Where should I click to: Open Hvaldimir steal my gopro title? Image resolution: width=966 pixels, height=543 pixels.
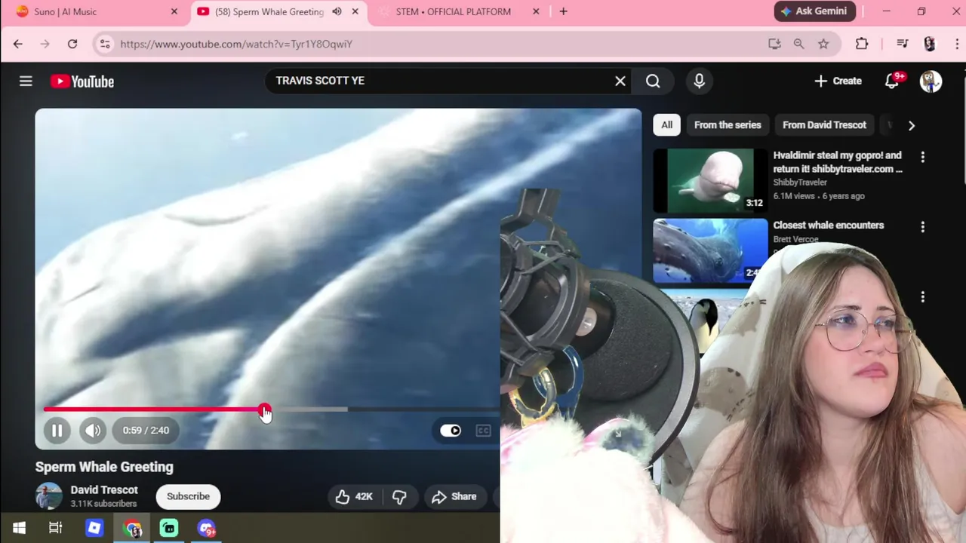[x=838, y=162]
